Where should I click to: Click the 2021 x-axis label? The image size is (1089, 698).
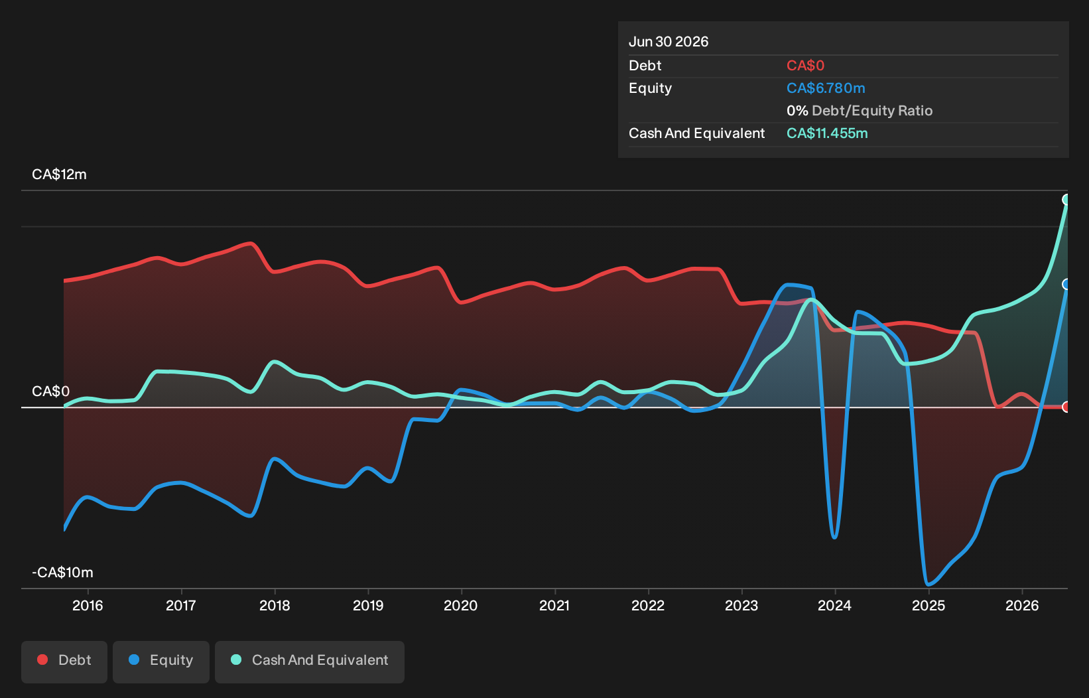[x=554, y=605]
